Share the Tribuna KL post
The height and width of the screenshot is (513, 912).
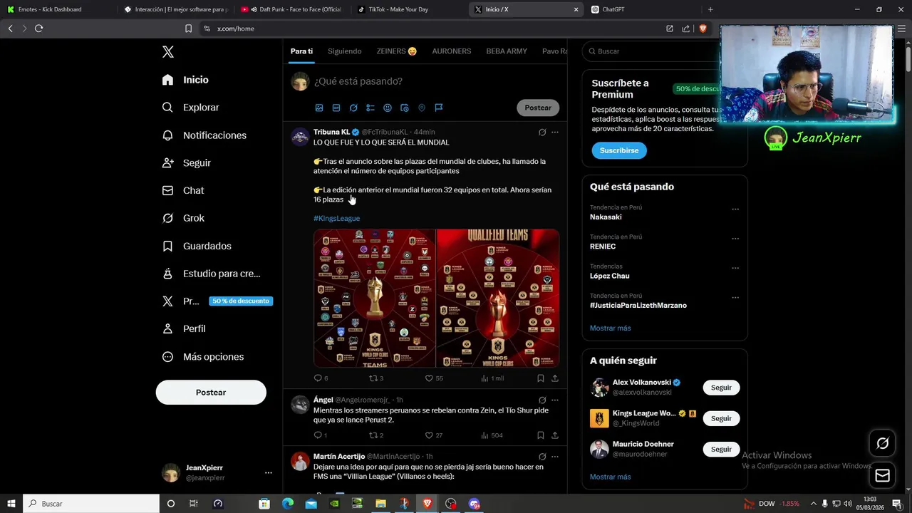555,378
